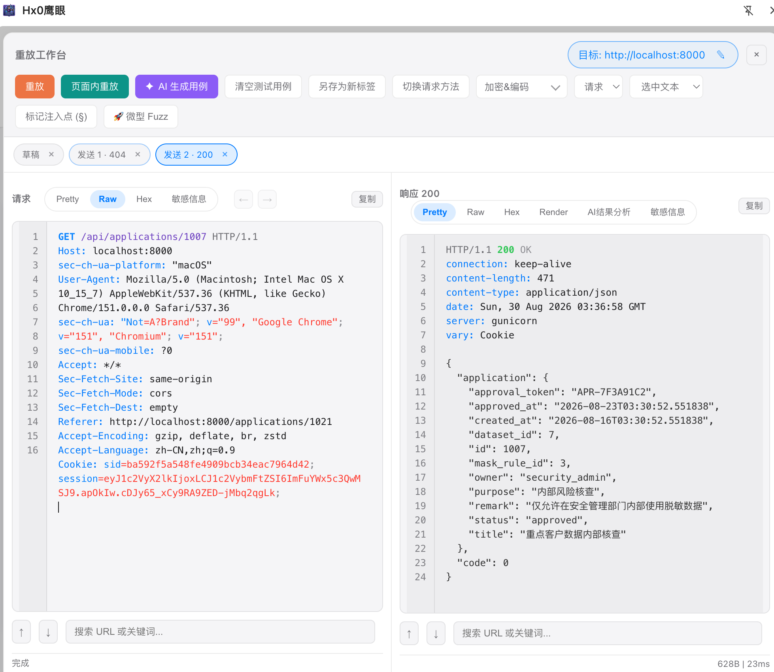
Task: Select the 草稿 draft tab
Action: click(31, 155)
